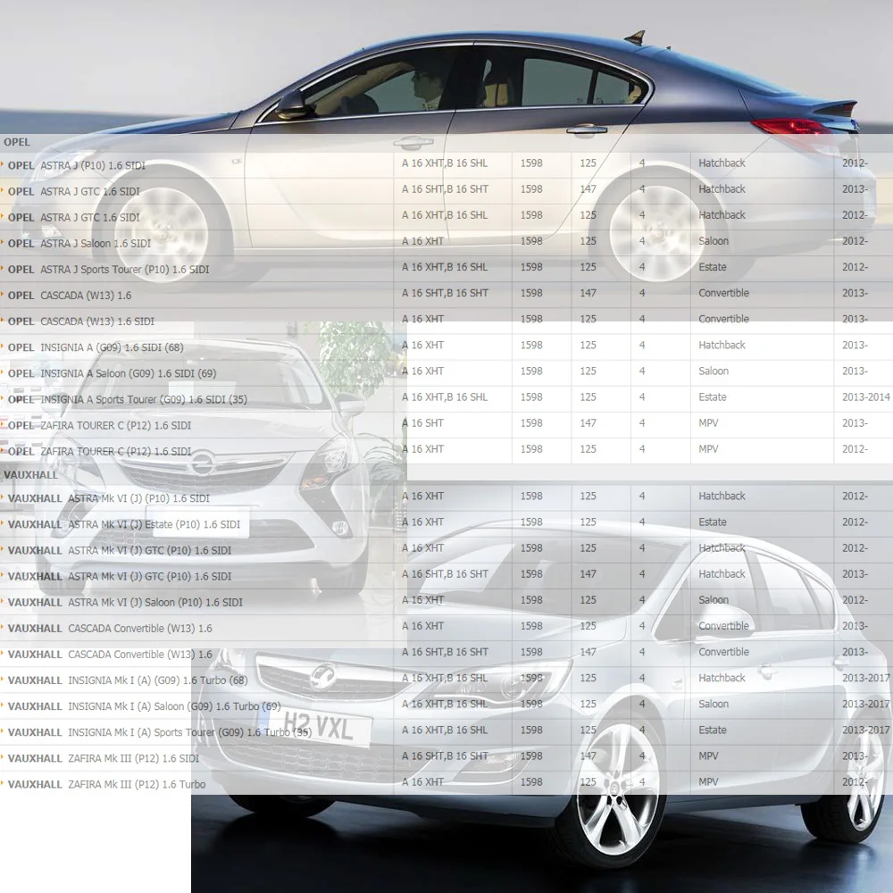Click A 16 XHT code in OPEL ASTRA J Saloon row

422,241
